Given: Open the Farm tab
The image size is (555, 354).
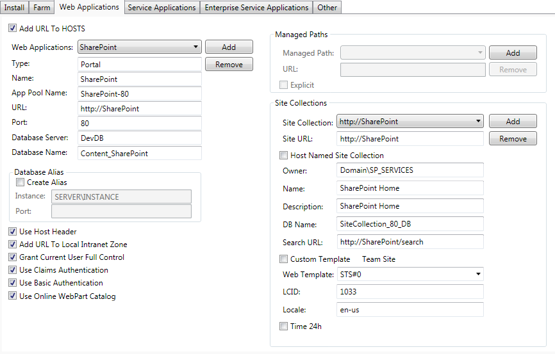Looking at the screenshot, I should [x=42, y=8].
